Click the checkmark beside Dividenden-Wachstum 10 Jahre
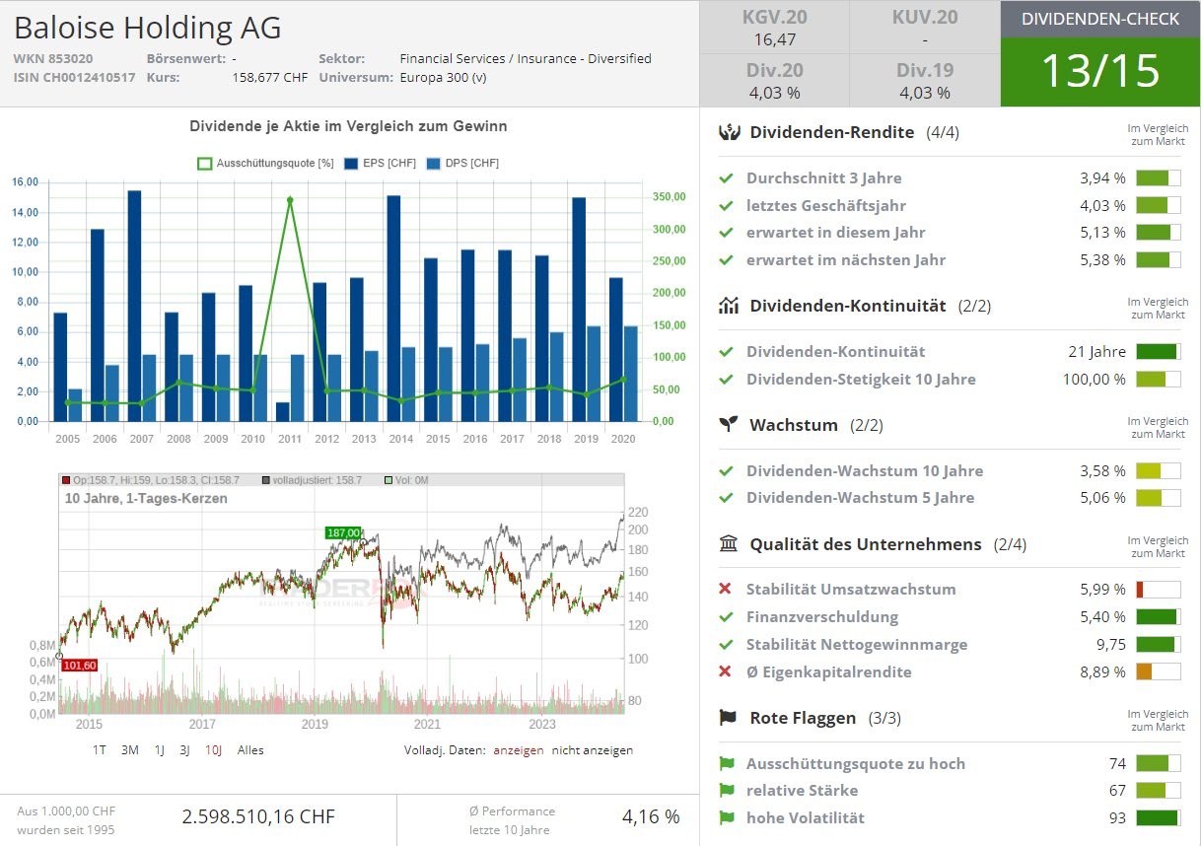 [x=726, y=471]
